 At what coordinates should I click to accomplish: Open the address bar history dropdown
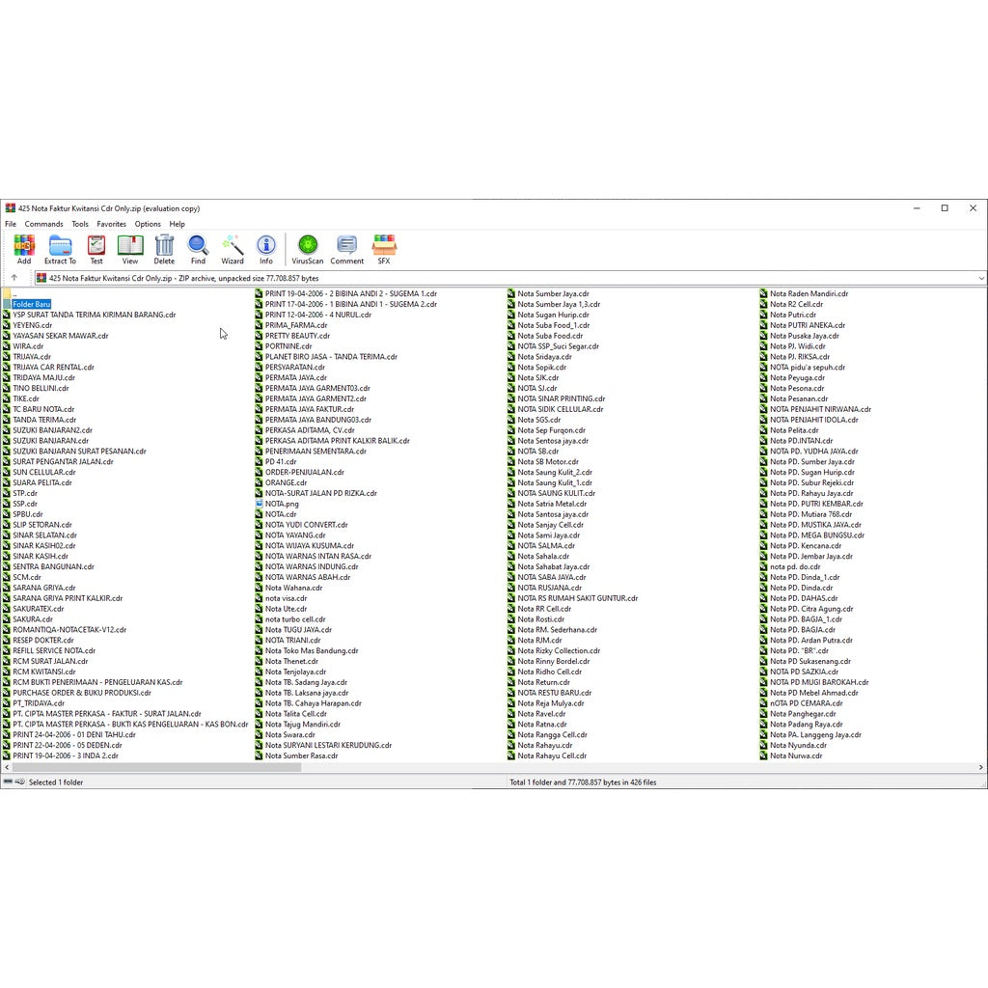click(981, 278)
